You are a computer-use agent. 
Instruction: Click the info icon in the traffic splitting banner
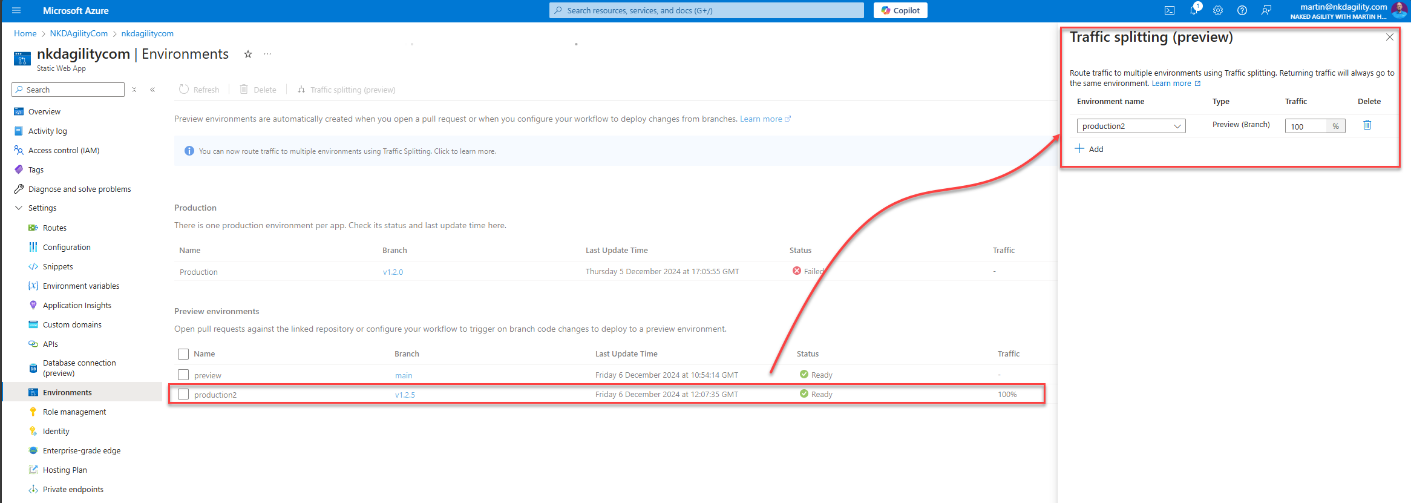[189, 151]
